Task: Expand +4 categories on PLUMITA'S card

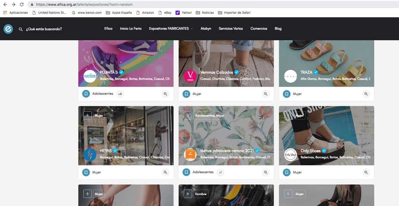Action: pyautogui.click(x=120, y=94)
